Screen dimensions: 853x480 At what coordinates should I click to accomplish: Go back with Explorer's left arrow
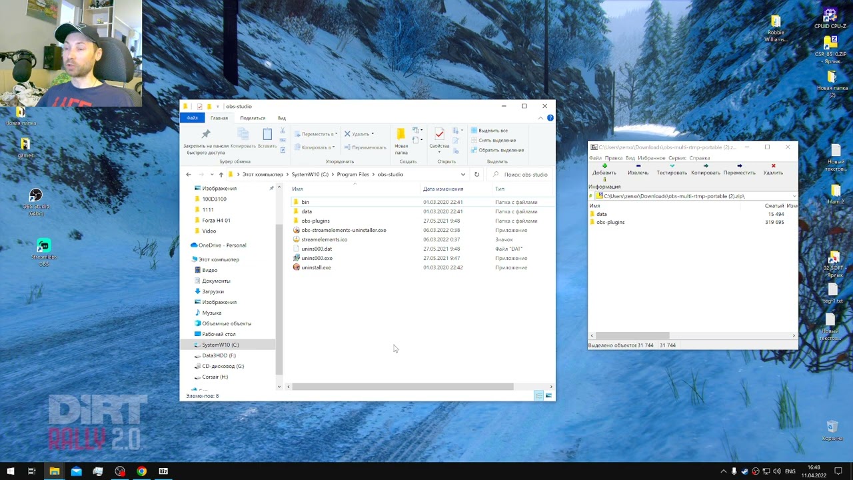[189, 175]
